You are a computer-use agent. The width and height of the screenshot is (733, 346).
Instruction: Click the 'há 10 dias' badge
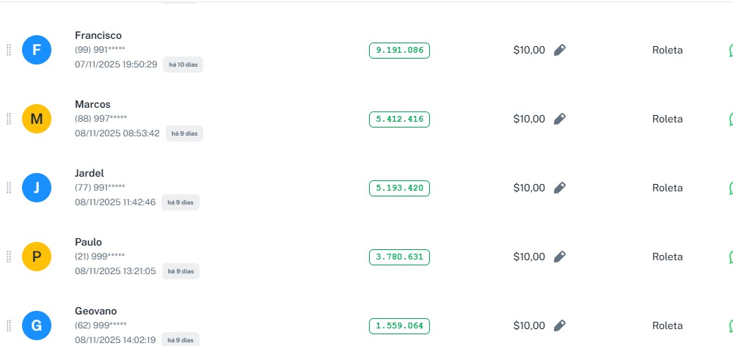pyautogui.click(x=183, y=65)
